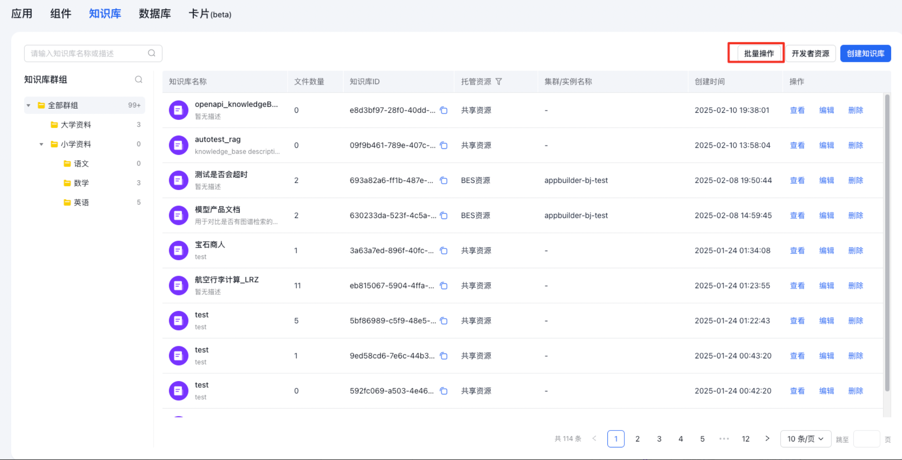Click the purple icon of 测试是否会超时
Screen dimensions: 902x460
tap(179, 180)
